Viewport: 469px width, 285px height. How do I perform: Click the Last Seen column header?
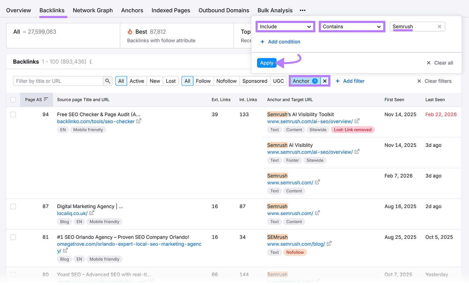[x=435, y=99]
